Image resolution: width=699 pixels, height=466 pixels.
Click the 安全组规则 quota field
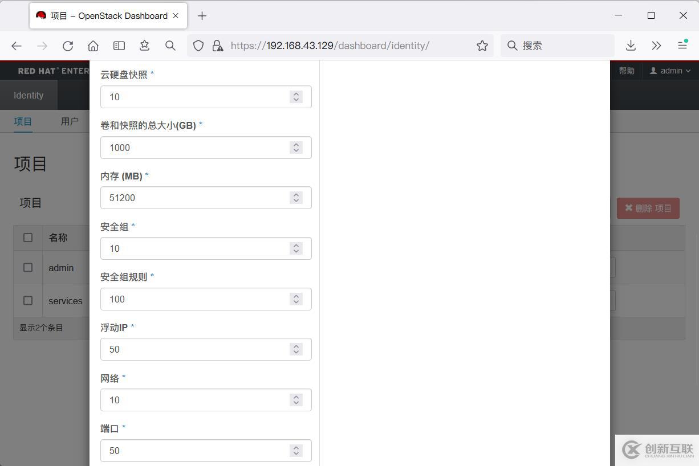click(x=206, y=299)
